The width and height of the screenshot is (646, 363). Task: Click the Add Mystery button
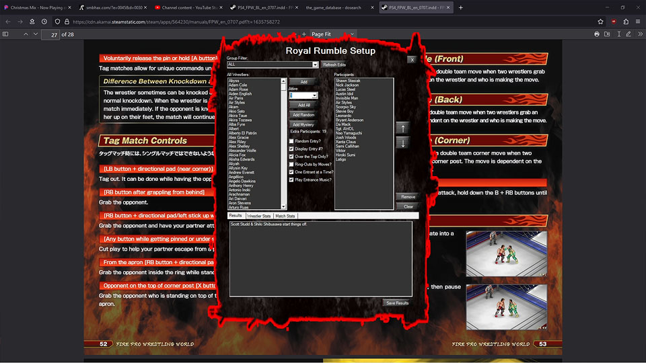tap(303, 125)
